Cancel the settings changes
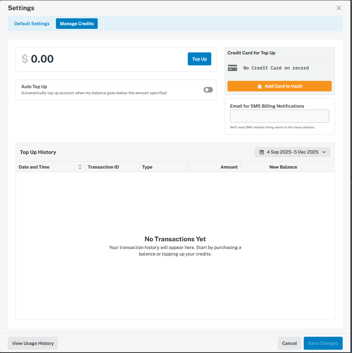This screenshot has width=352, height=353. click(289, 343)
